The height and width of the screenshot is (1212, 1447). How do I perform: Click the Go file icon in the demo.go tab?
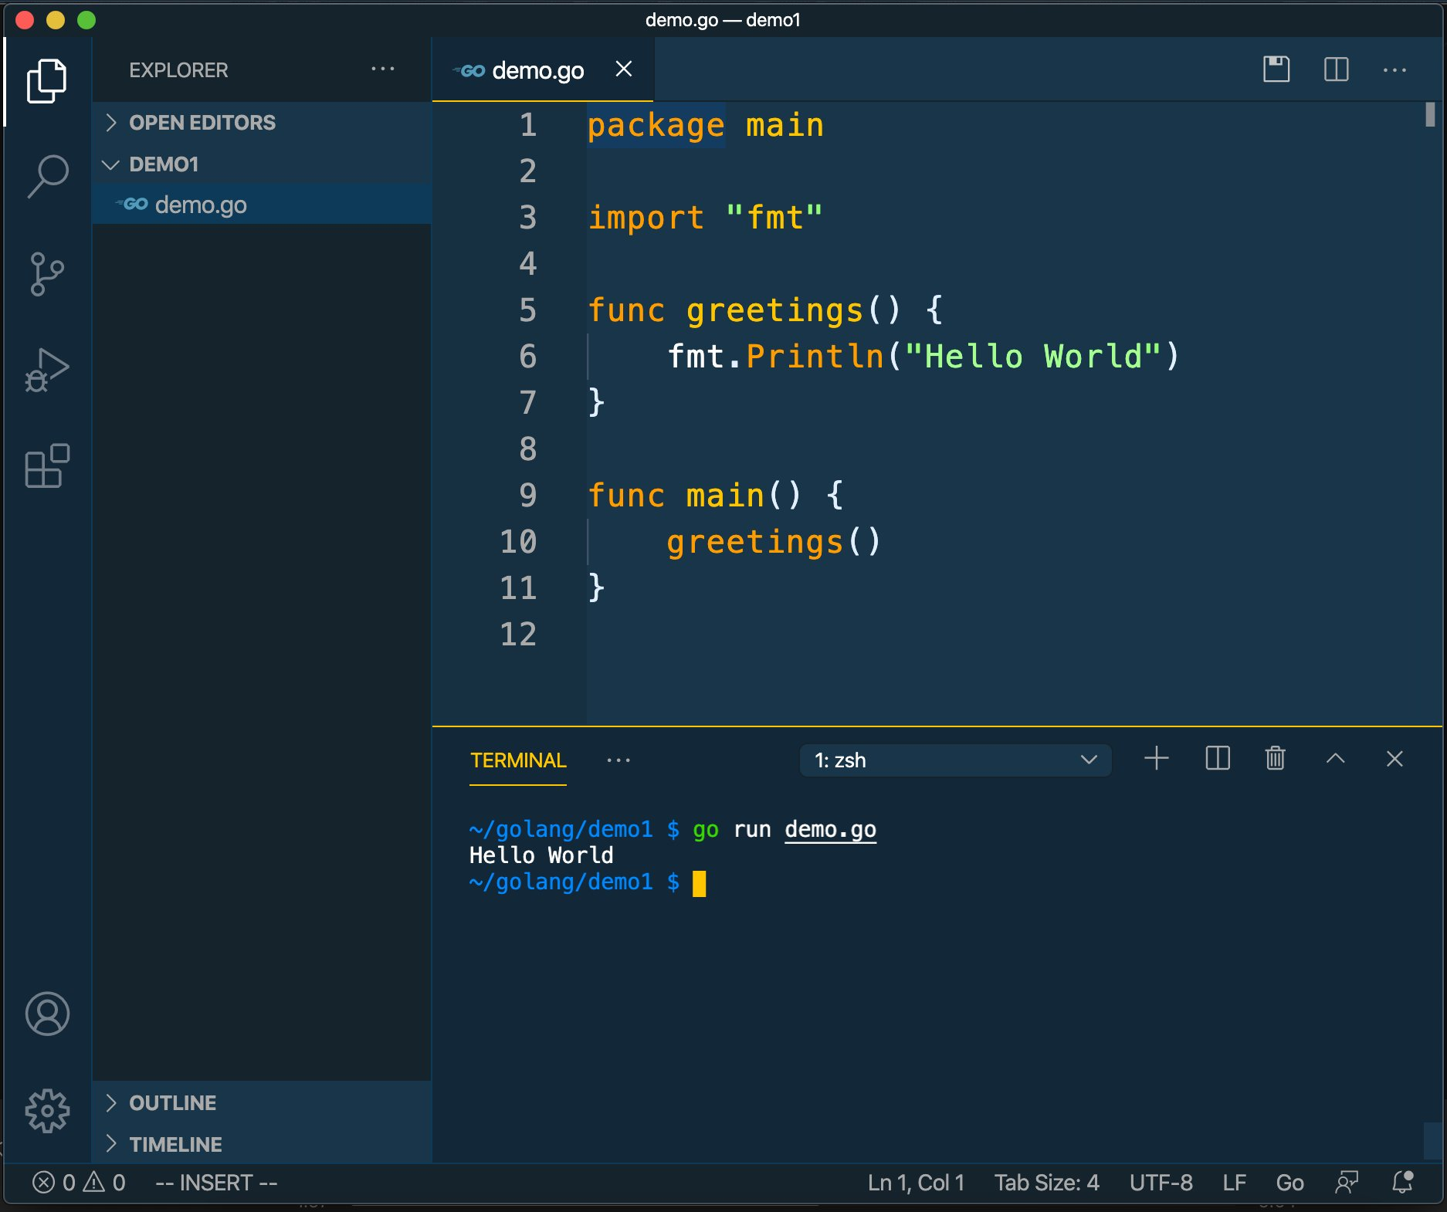click(x=469, y=71)
